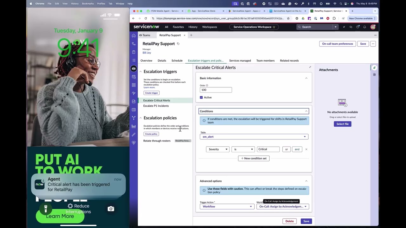Open notifications via the bell icon
This screenshot has width=406, height=228.
[x=365, y=27]
